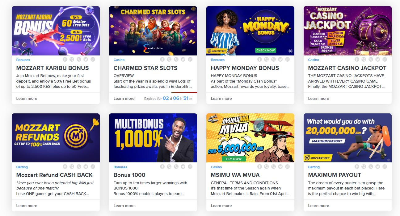
Task: Open Multibonus 1,000% banner image
Action: (153, 138)
